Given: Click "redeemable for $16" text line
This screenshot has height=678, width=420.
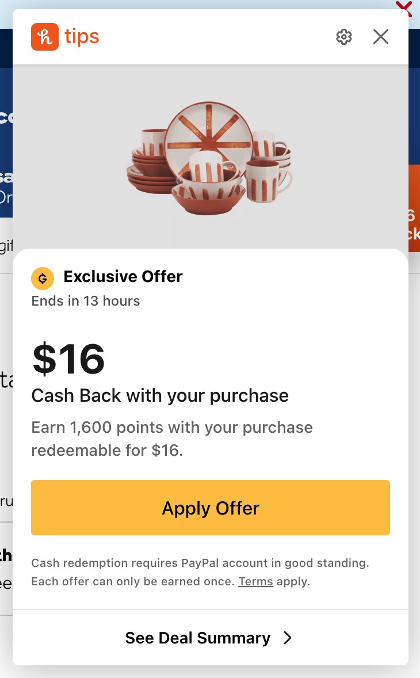Looking at the screenshot, I should tap(107, 450).
